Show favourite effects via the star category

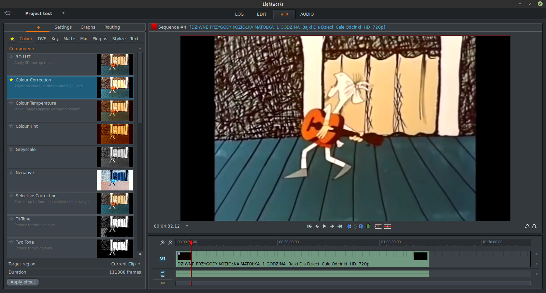tap(12, 39)
